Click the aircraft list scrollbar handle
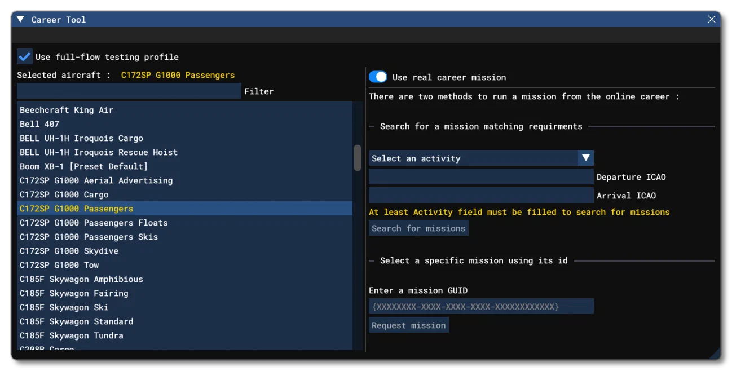This screenshot has height=371, width=732. [358, 157]
